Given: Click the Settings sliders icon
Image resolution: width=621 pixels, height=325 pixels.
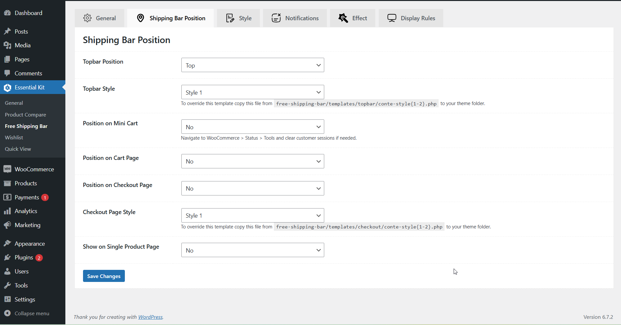Looking at the screenshot, I should (x=7, y=299).
